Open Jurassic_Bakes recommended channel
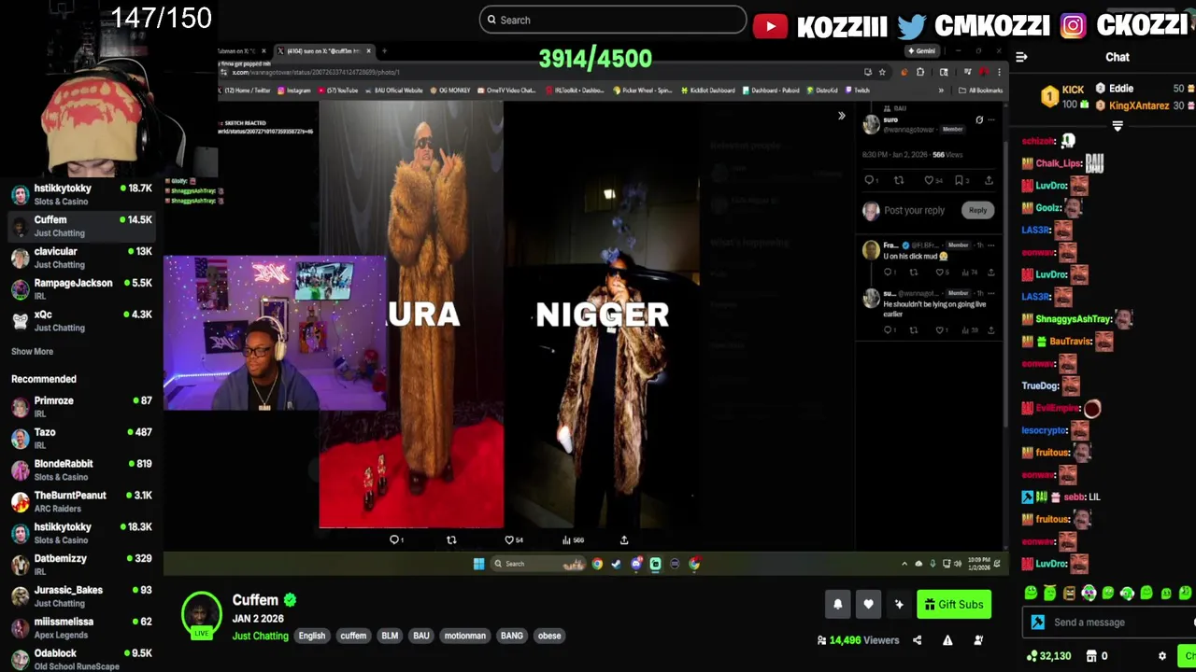The image size is (1196, 672). (81, 596)
